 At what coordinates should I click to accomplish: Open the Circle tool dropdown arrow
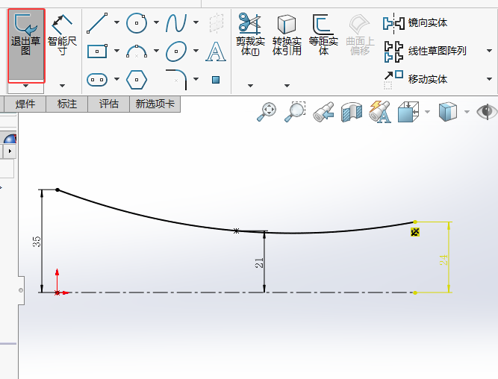tap(156, 22)
